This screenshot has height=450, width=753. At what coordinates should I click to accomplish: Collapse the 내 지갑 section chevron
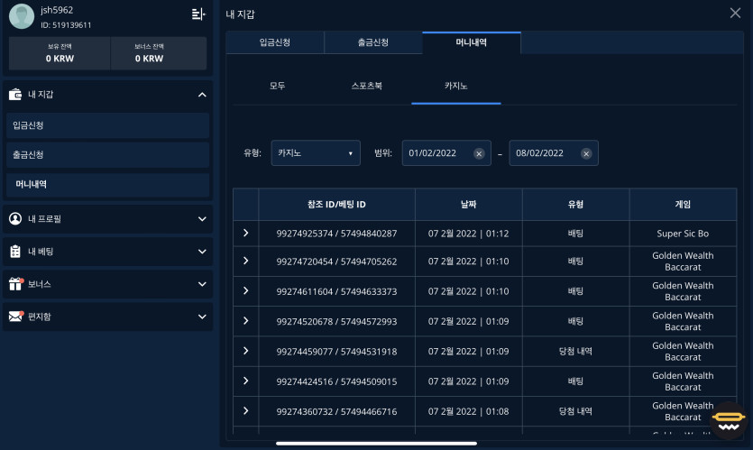tap(202, 95)
